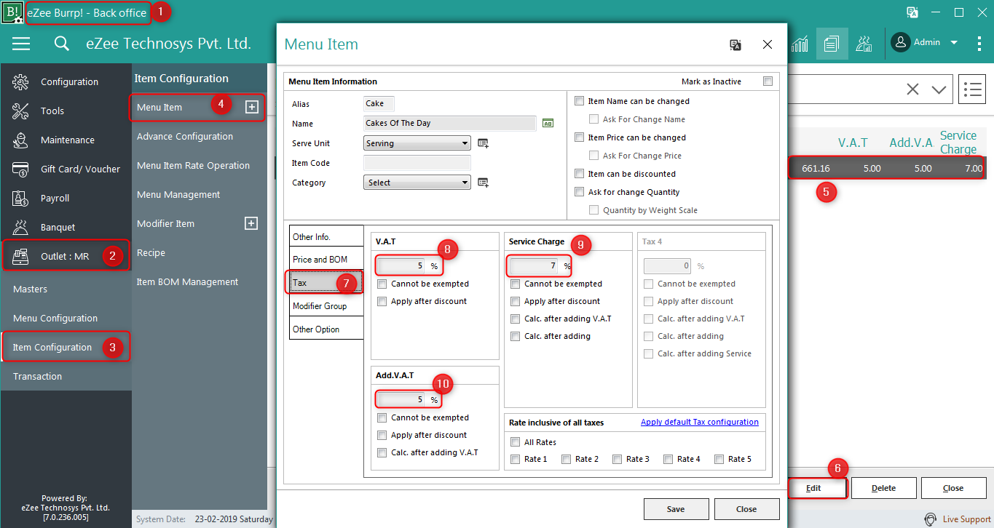Select the Tax tab

[326, 283]
